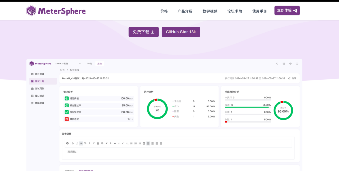Open the 价格 page

click(x=164, y=11)
